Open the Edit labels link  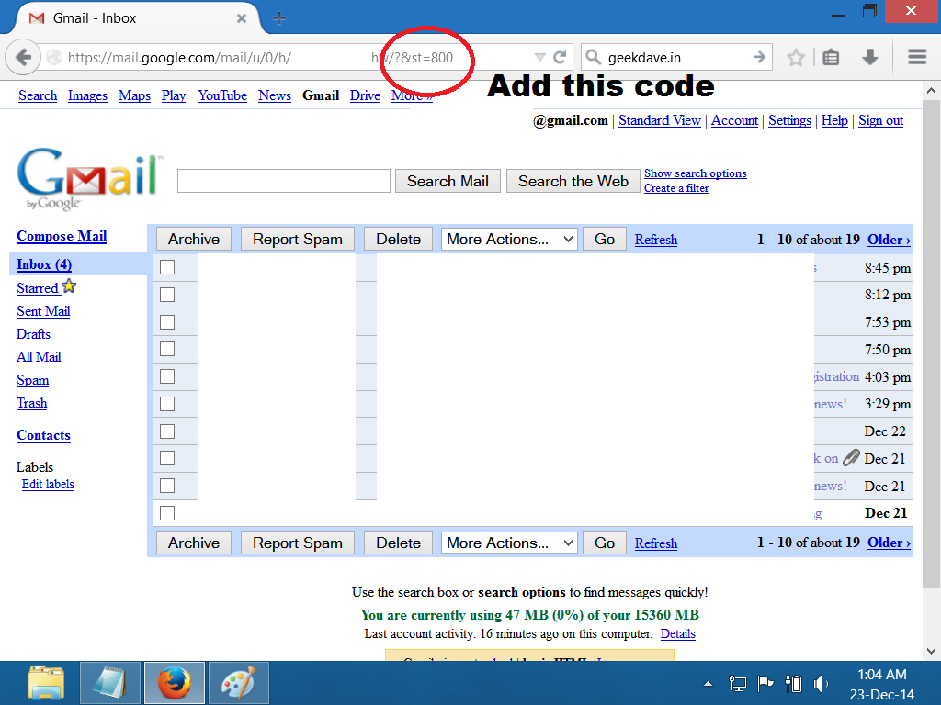pyautogui.click(x=48, y=485)
